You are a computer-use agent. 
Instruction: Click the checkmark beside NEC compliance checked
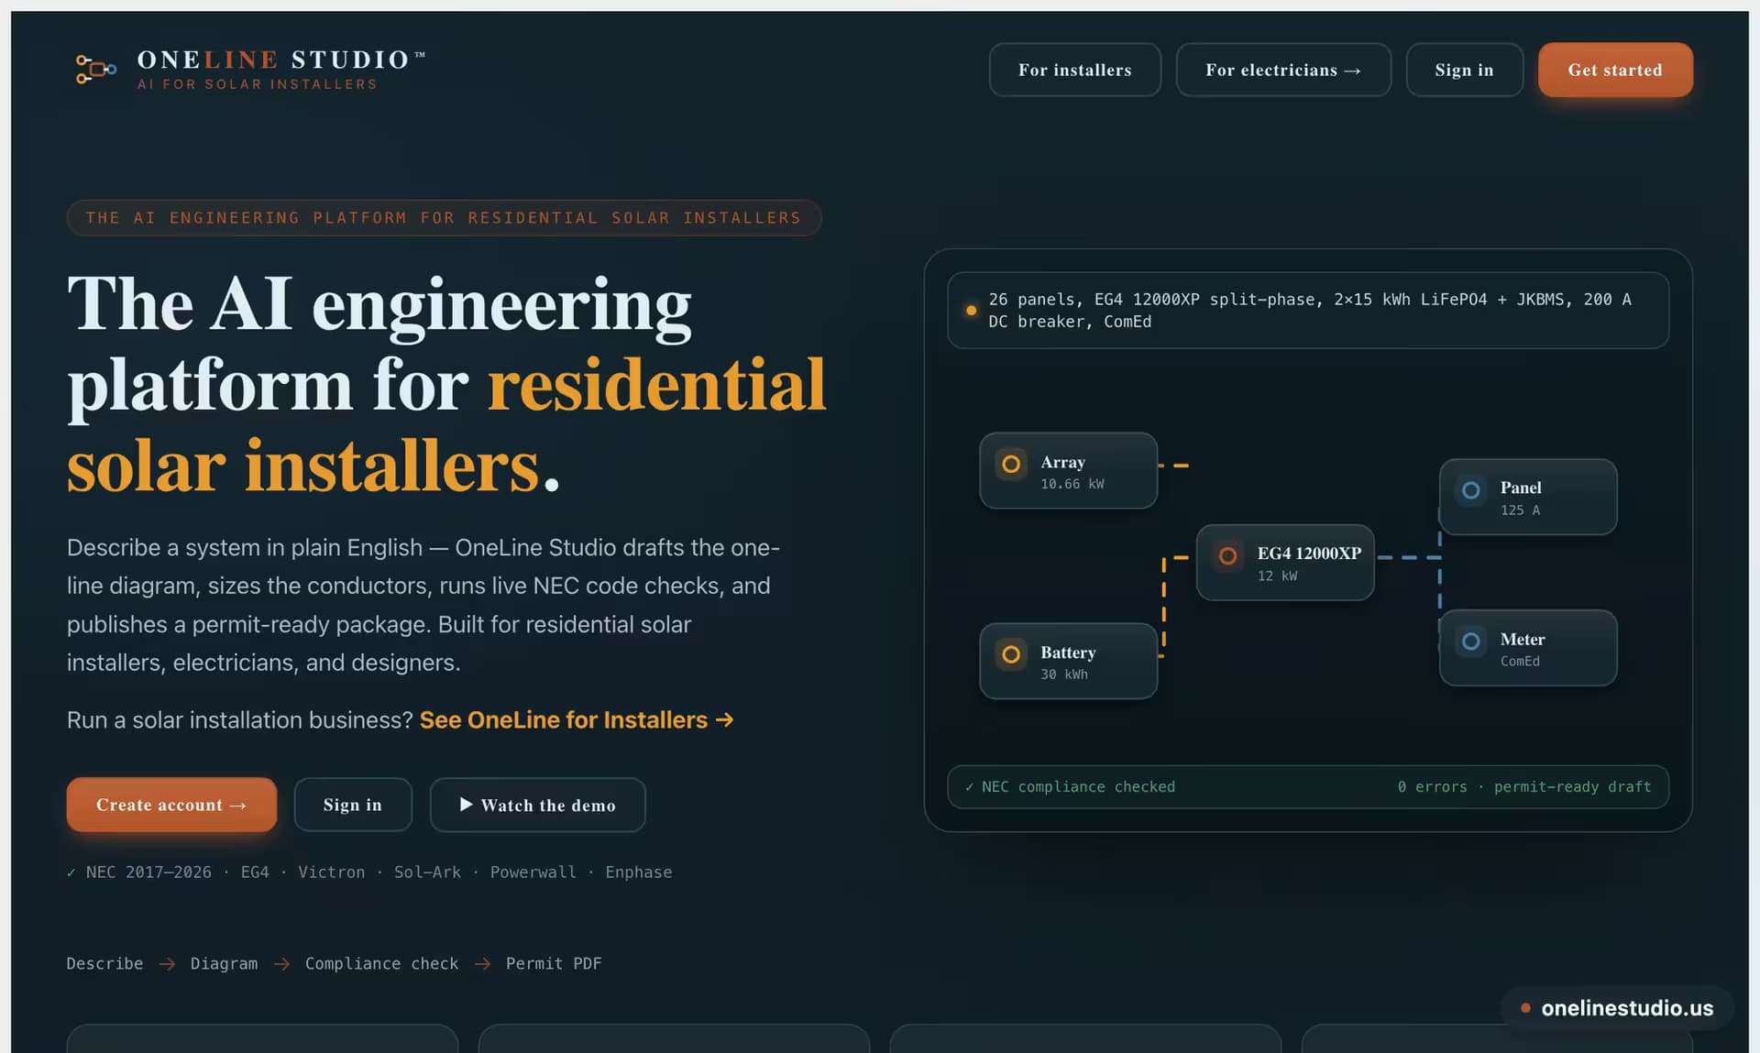(969, 787)
